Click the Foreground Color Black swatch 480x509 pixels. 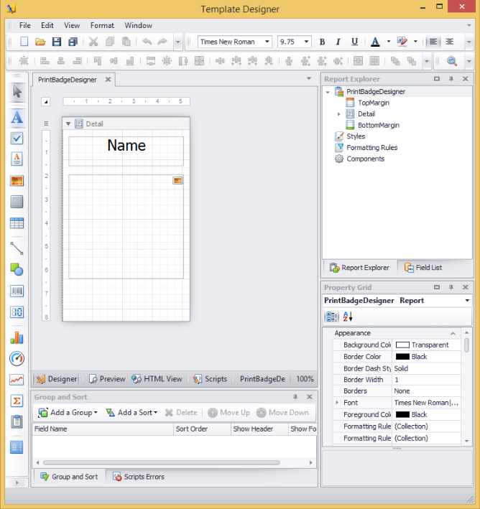[402, 414]
